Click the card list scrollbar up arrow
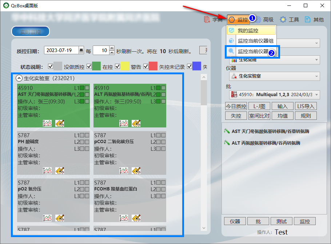Screen dimensions: 331x244 [x=204, y=77]
